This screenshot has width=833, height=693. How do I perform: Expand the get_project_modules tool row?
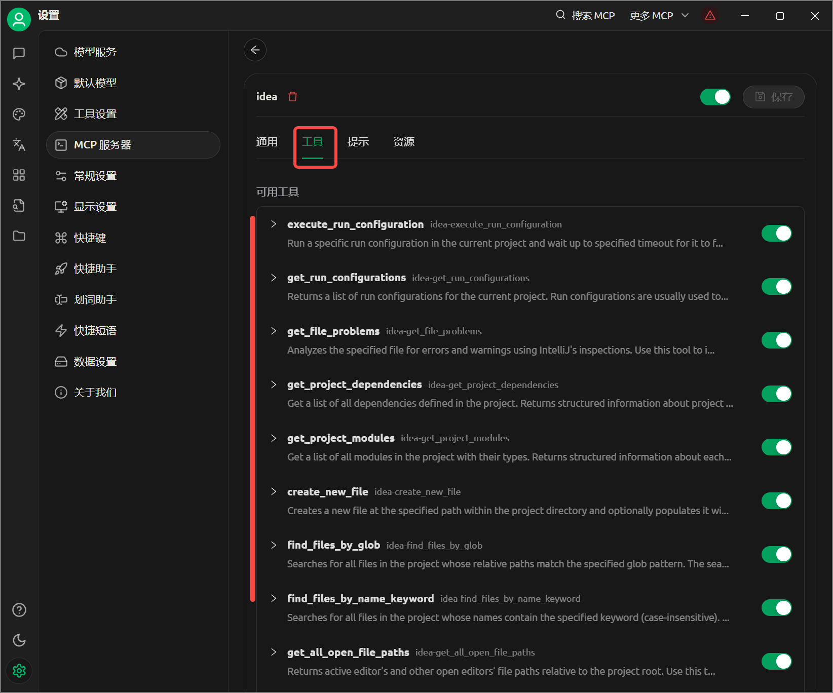click(x=274, y=438)
